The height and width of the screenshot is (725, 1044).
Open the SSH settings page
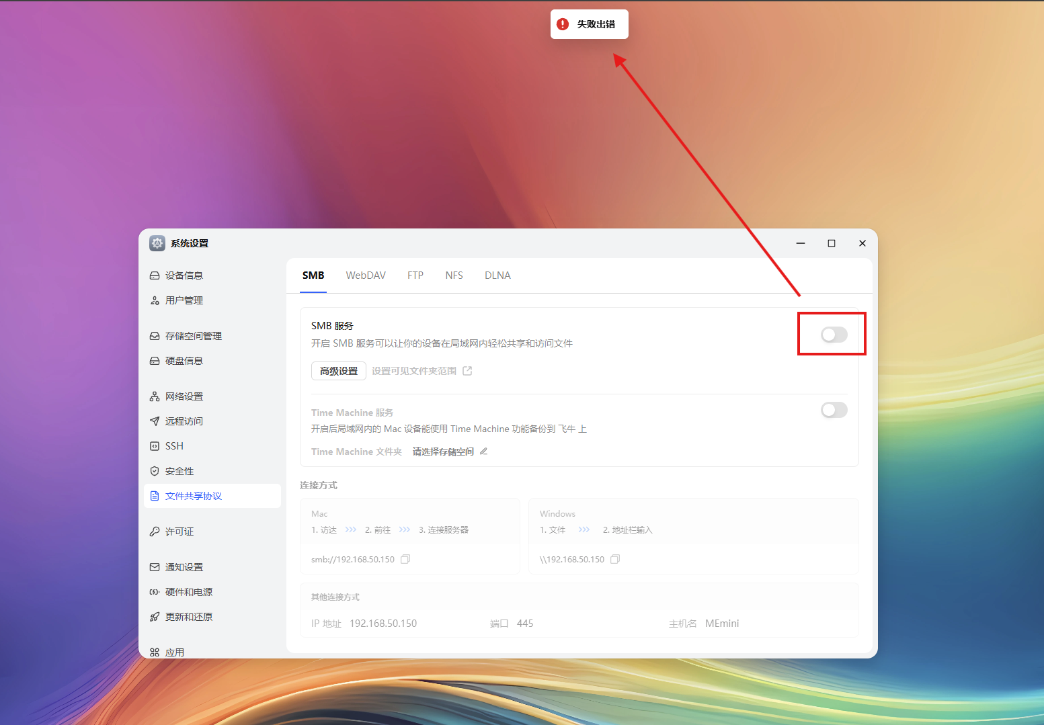(174, 445)
